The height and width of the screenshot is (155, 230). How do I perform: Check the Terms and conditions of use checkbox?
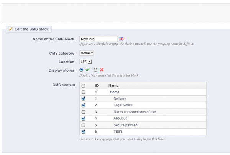(83, 112)
